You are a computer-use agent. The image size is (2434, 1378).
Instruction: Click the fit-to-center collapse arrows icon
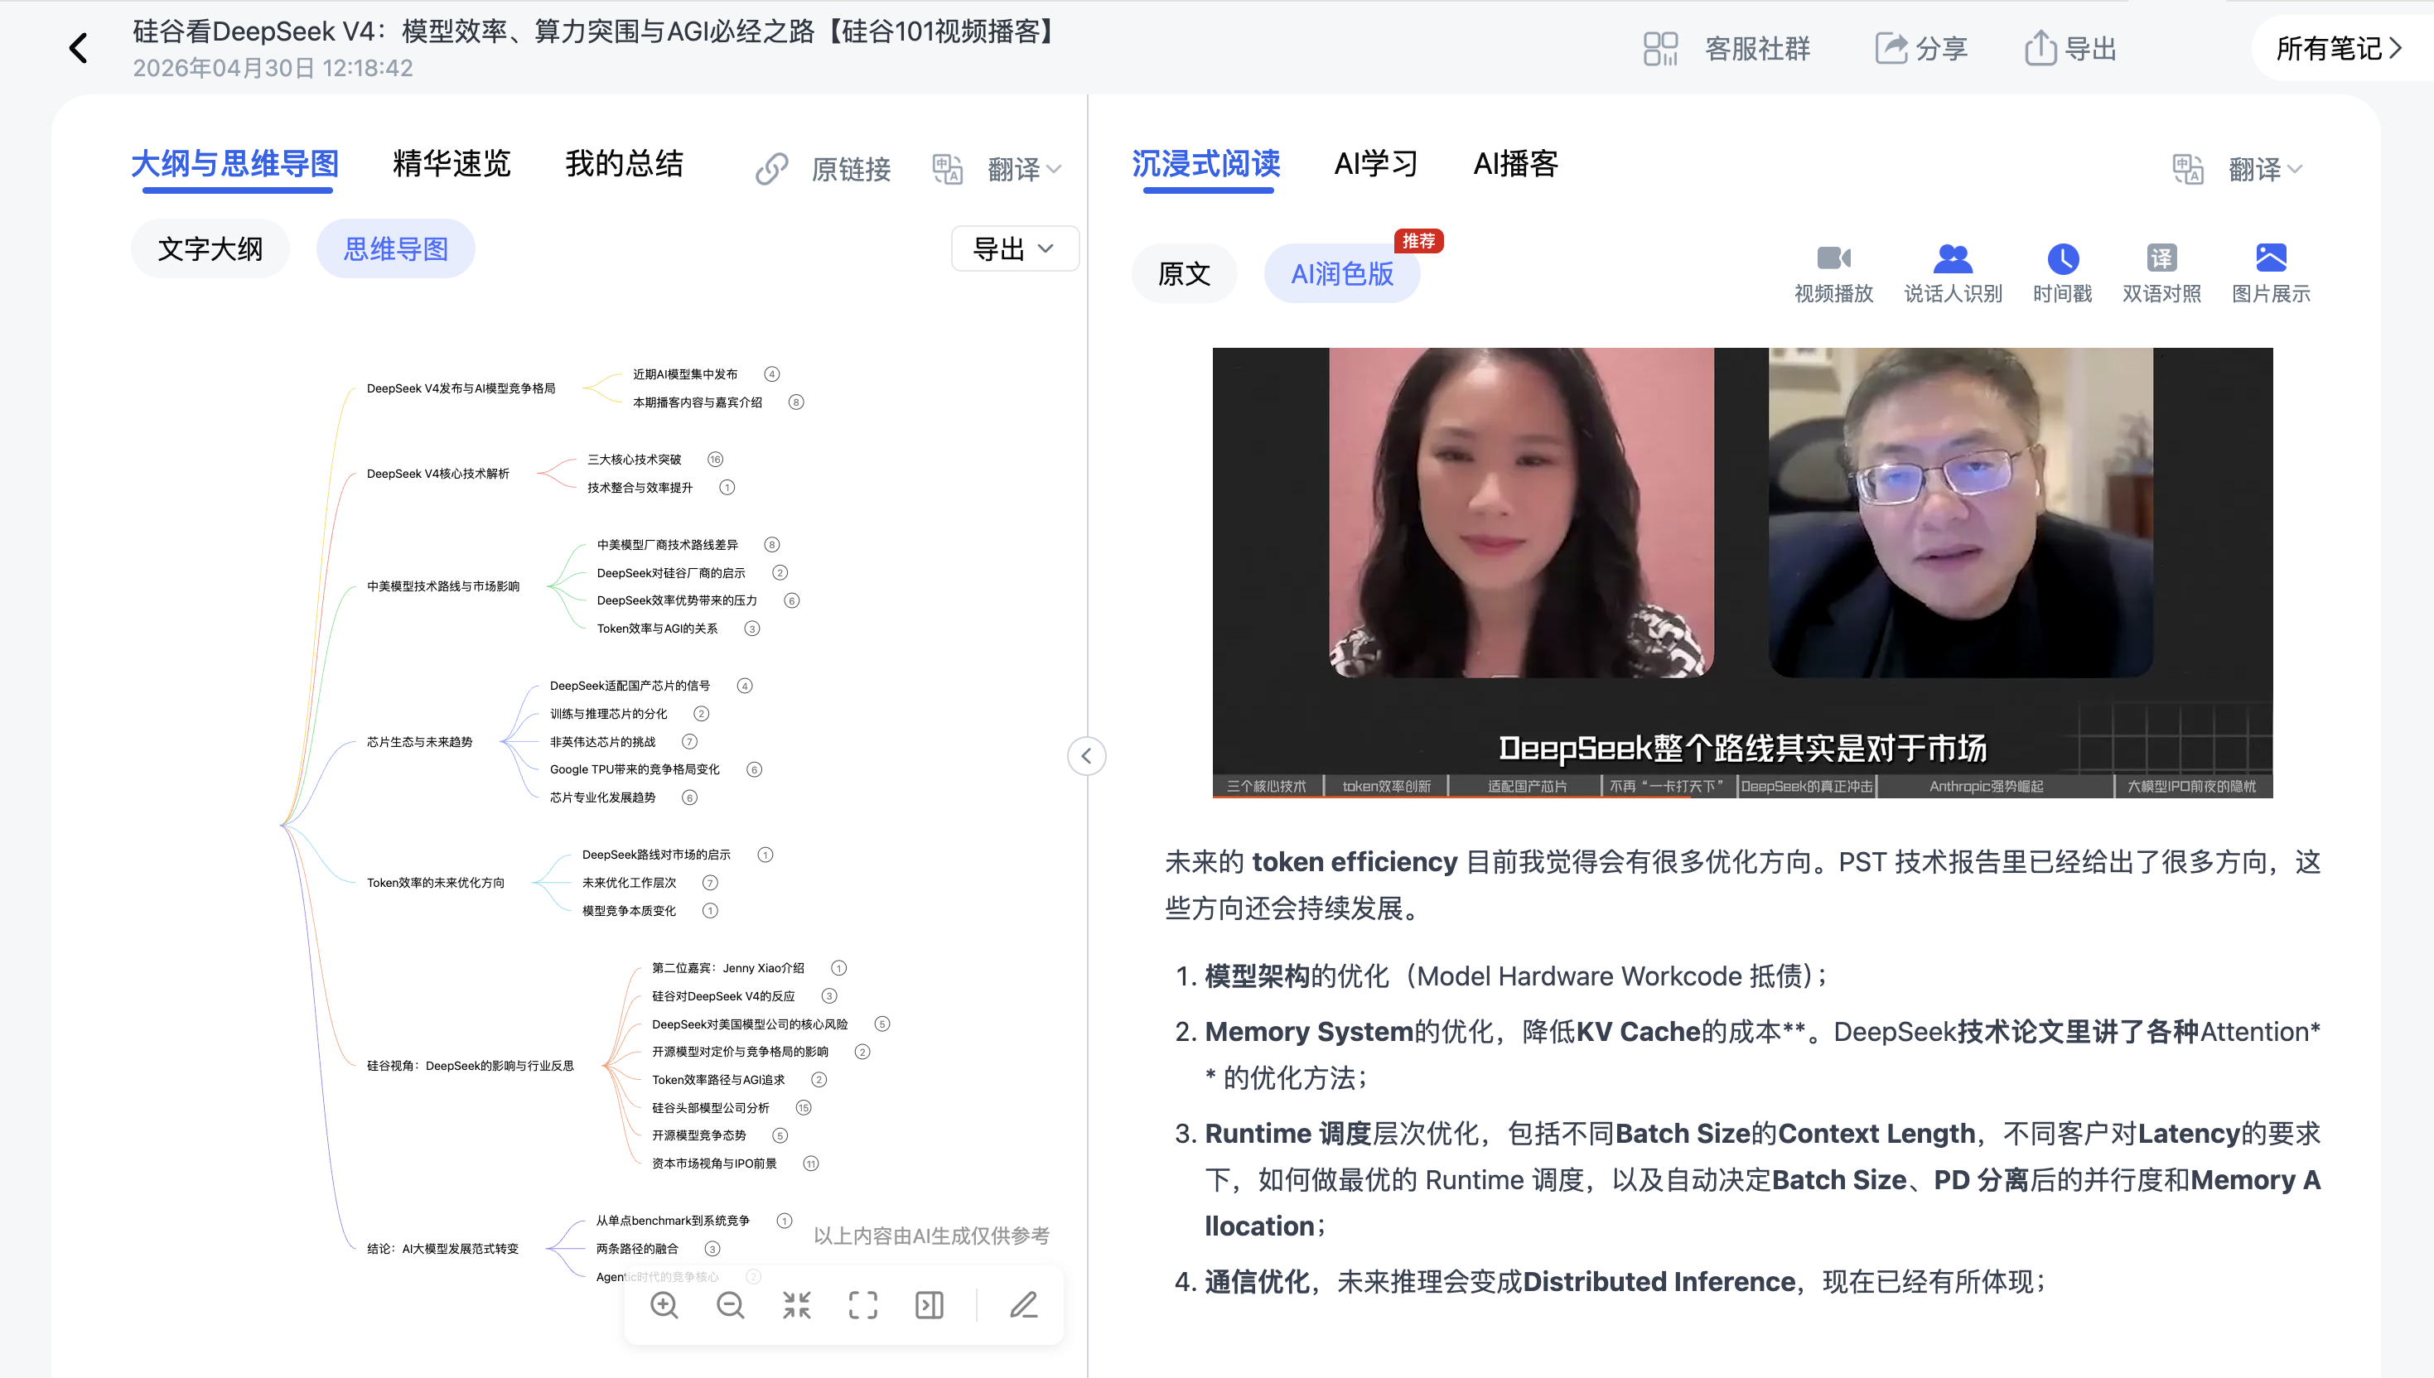click(x=797, y=1306)
